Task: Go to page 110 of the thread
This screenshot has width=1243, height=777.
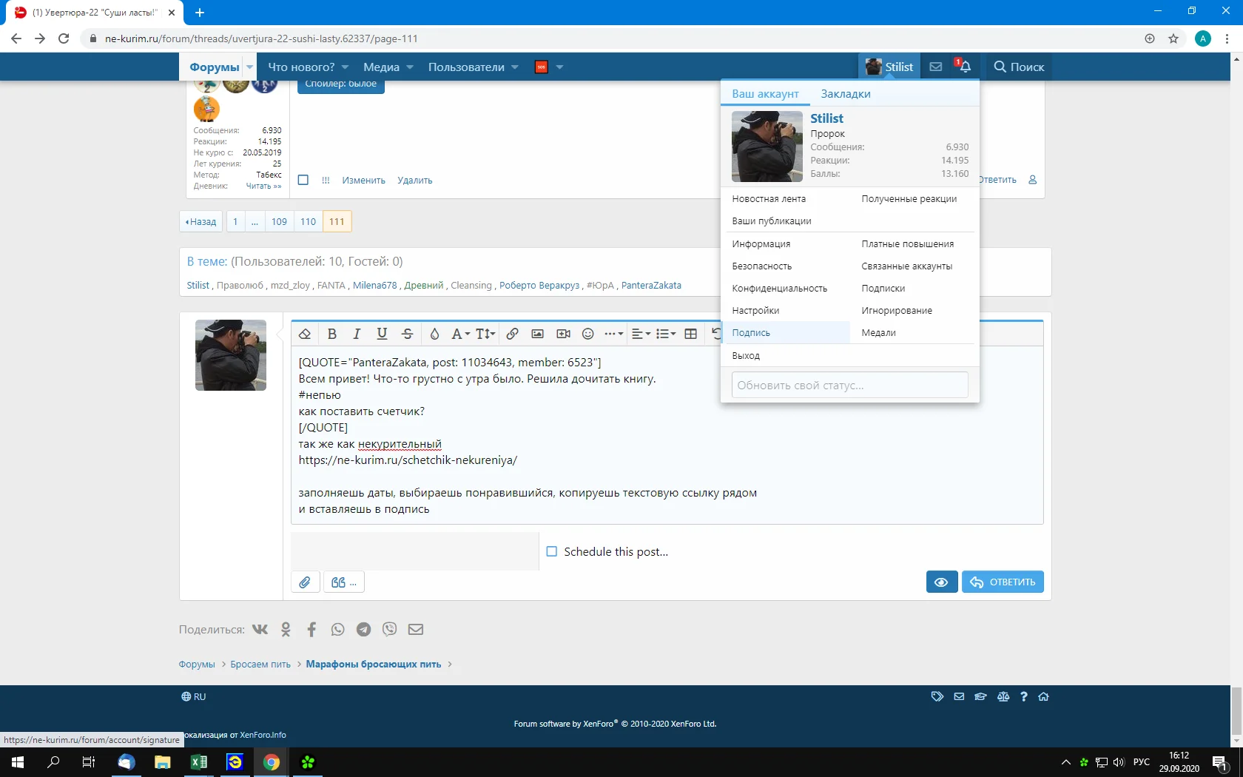Action: point(309,221)
